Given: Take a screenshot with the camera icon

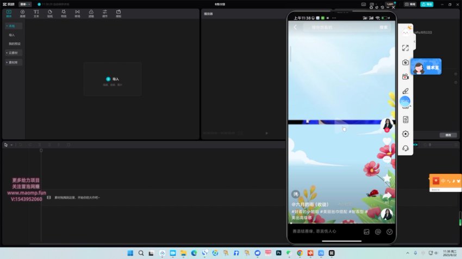Looking at the screenshot, I should 405,62.
